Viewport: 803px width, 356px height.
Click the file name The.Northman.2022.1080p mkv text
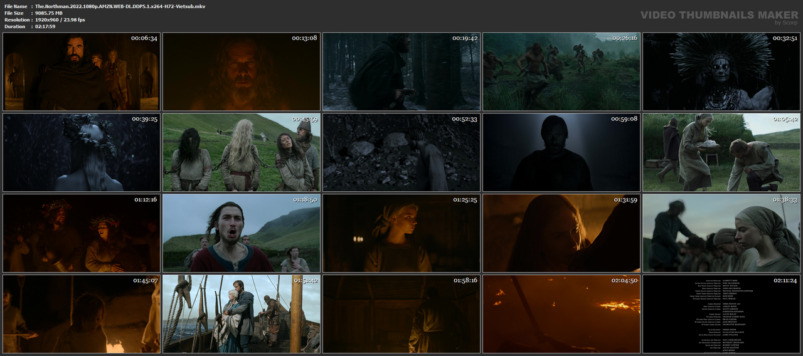pos(120,6)
